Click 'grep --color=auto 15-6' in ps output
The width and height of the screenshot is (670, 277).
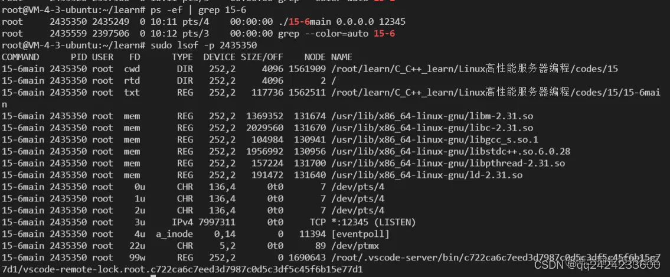(336, 33)
